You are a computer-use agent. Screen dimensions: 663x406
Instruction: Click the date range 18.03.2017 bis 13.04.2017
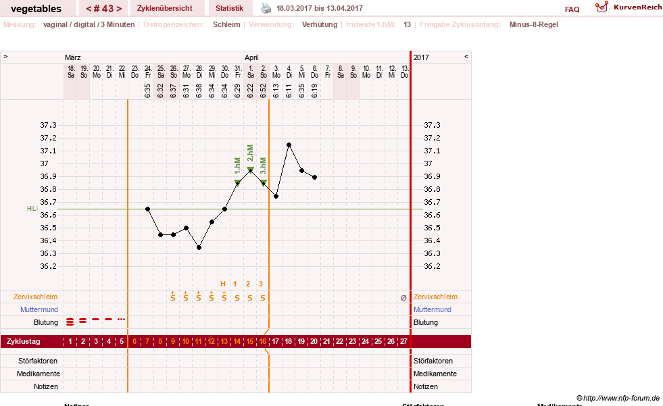[320, 8]
